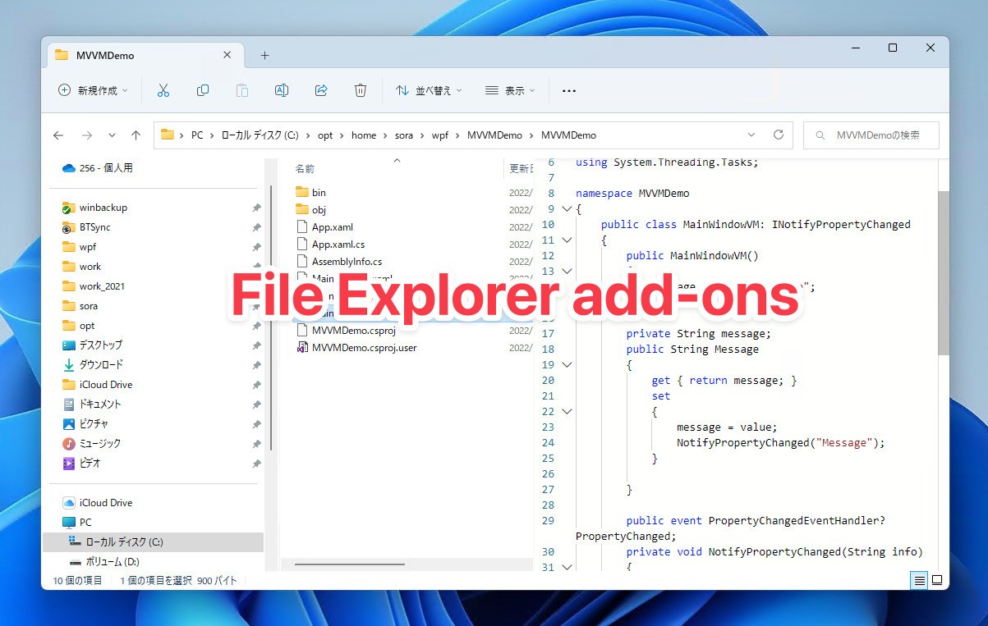Add a new tab with plus button
Viewport: 988px width, 626px height.
coord(264,56)
